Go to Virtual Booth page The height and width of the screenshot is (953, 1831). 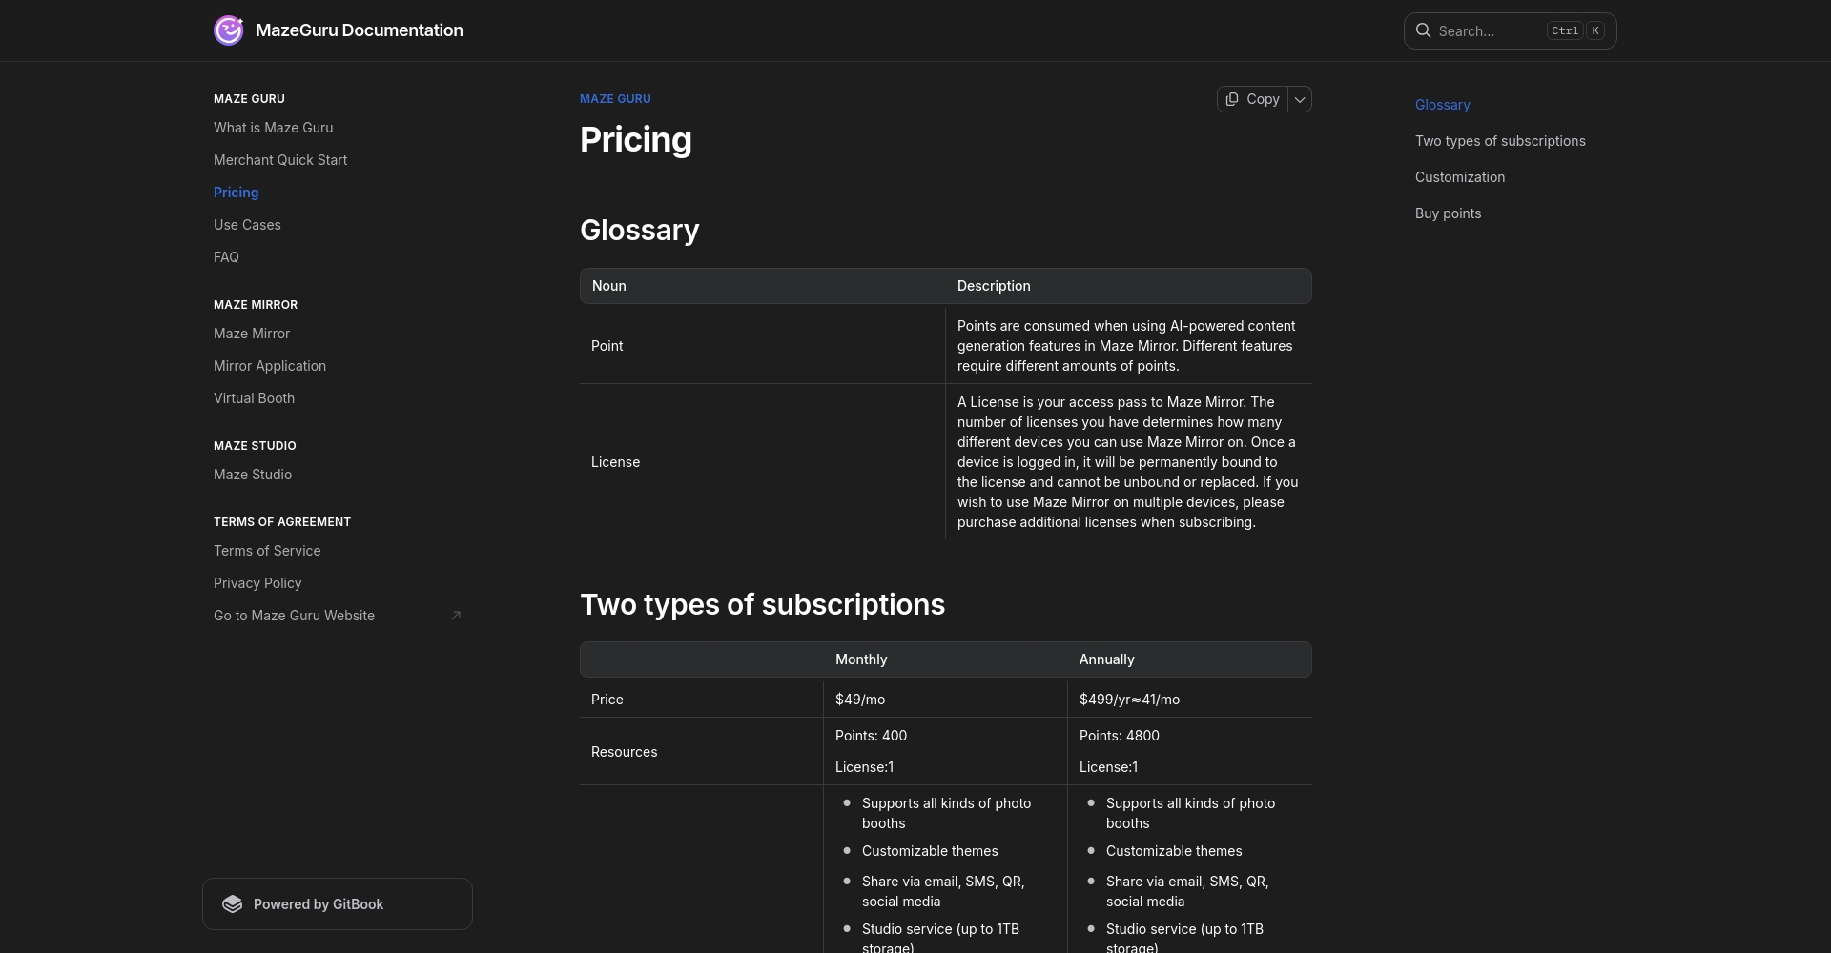click(254, 398)
